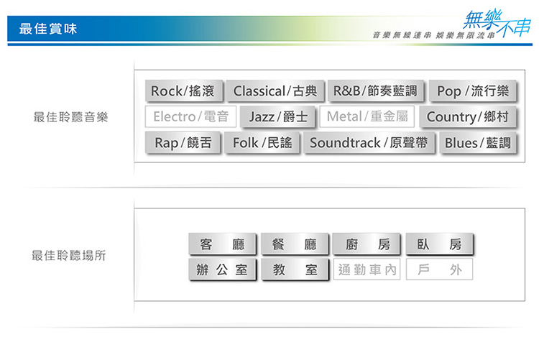The width and height of the screenshot is (539, 337).
Task: Click the 教室 listening place tag
Action: click(x=295, y=269)
